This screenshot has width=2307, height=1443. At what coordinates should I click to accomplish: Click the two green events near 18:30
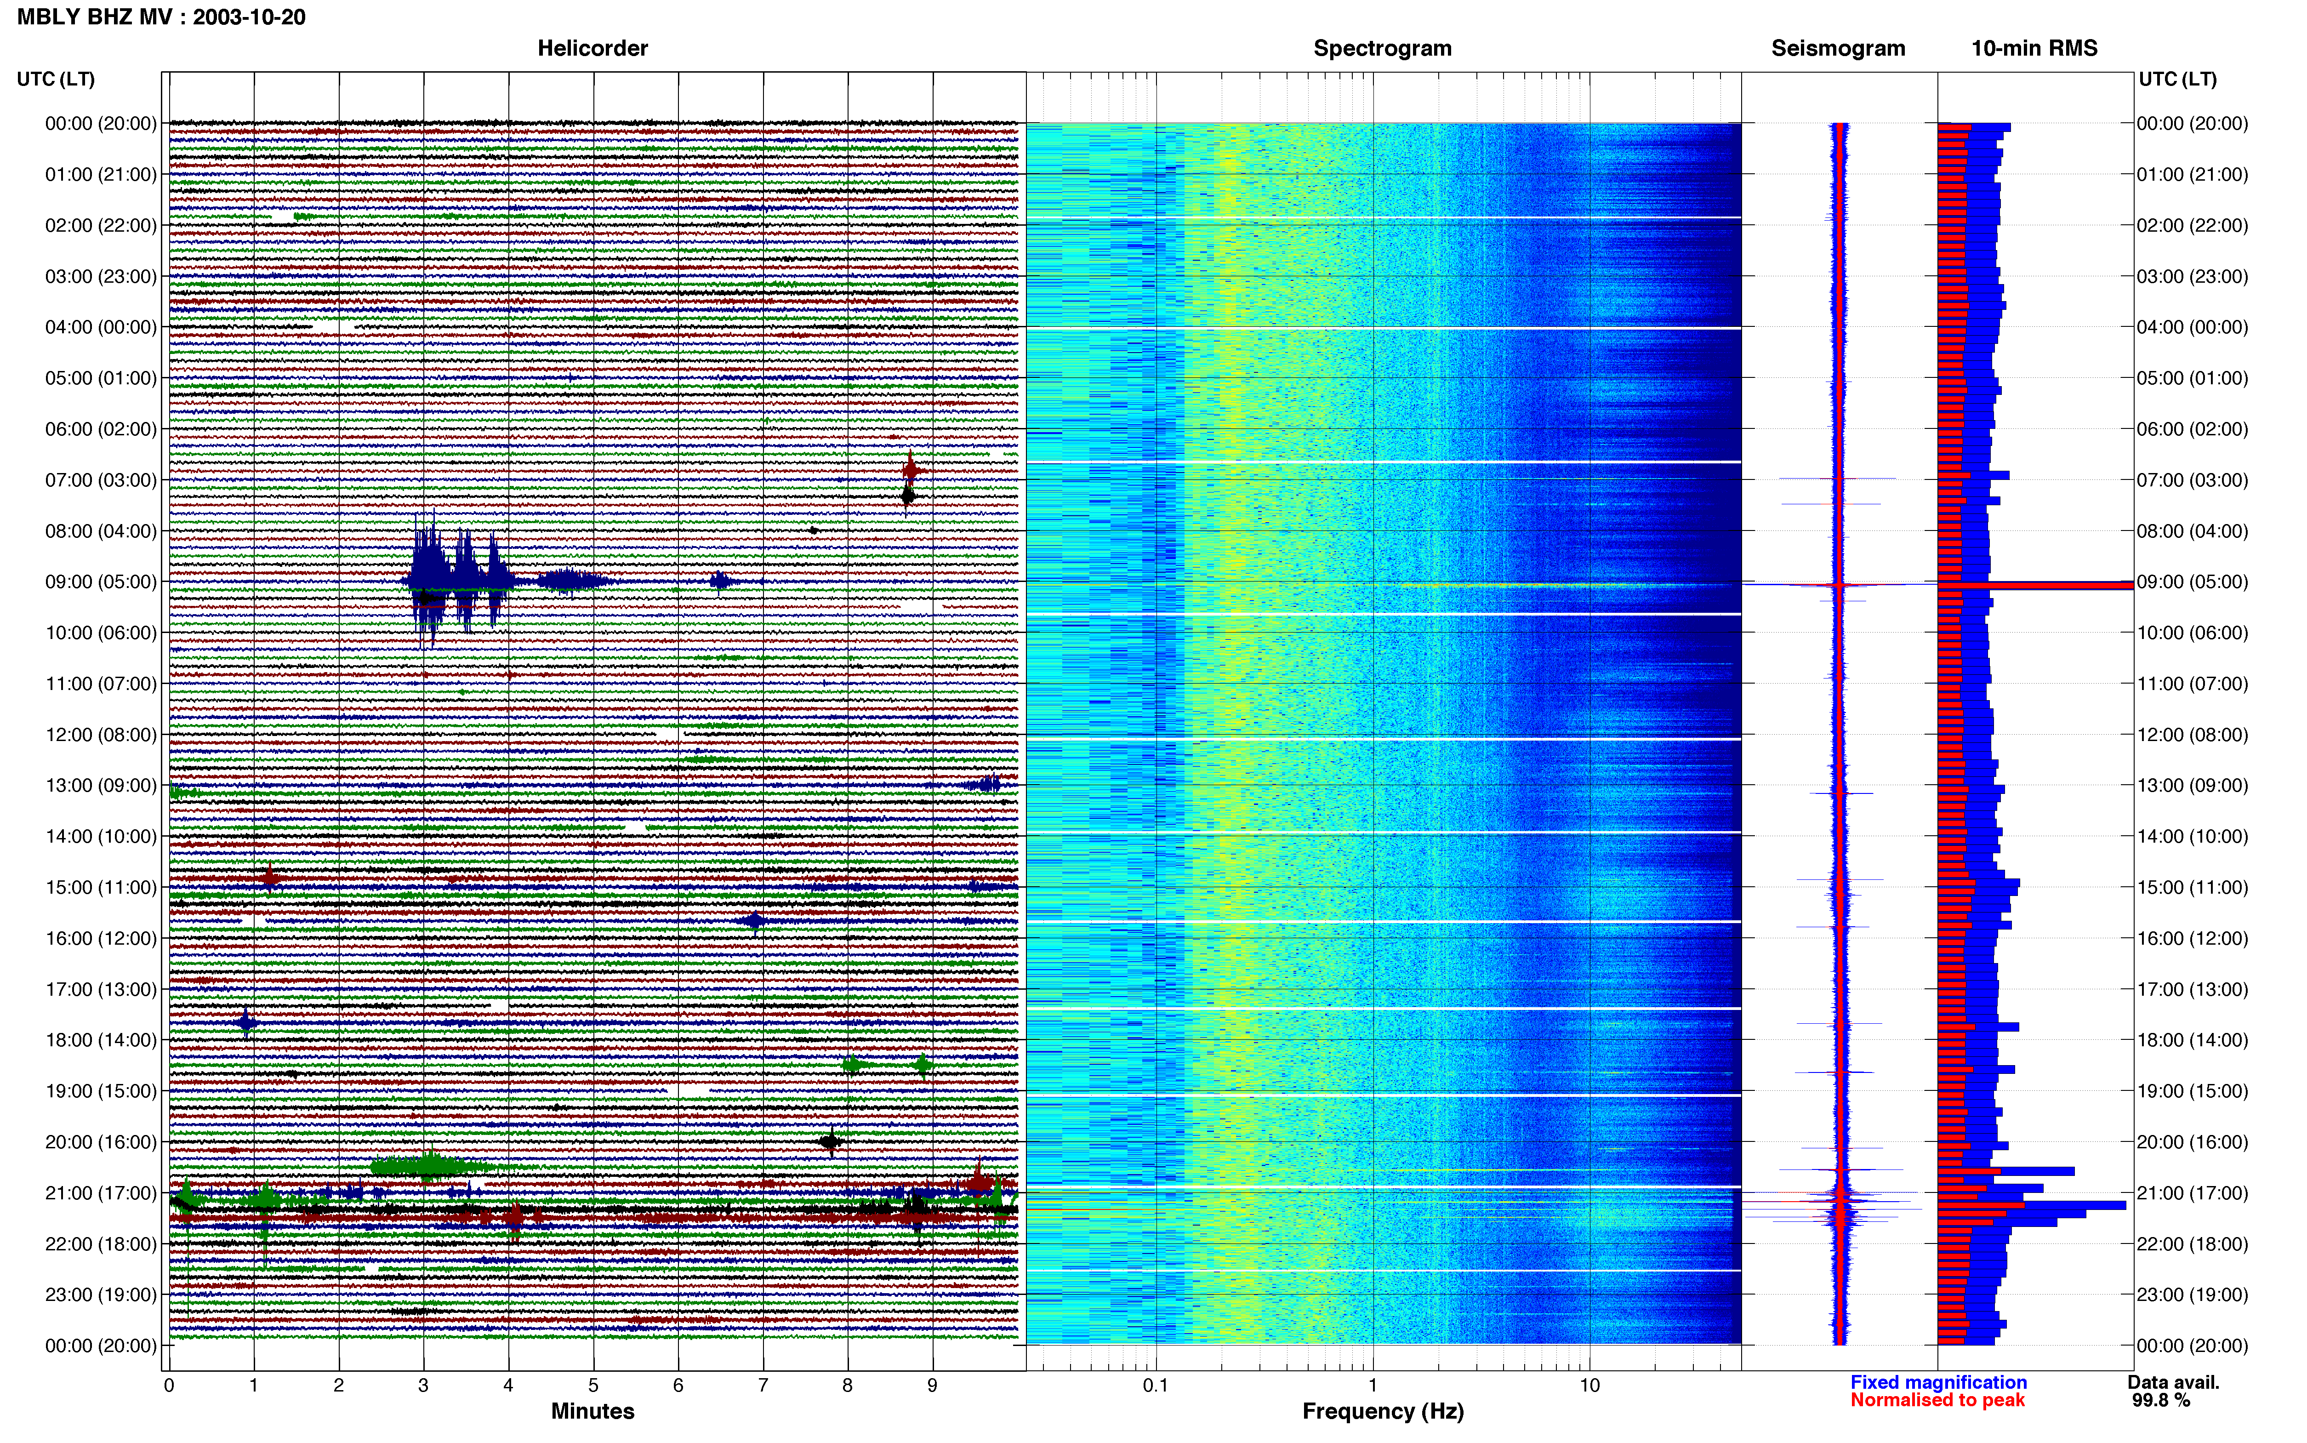[x=887, y=1064]
